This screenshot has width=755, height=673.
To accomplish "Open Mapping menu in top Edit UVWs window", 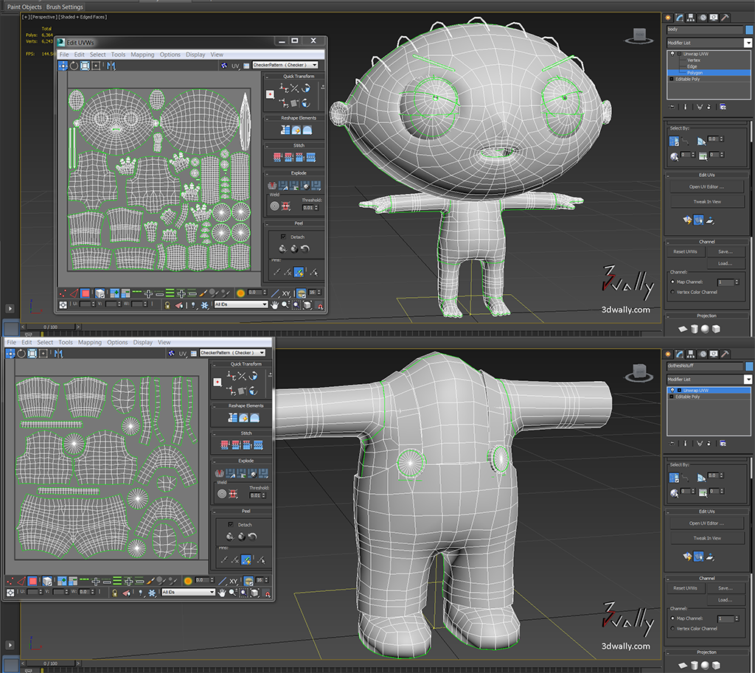I will click(142, 55).
